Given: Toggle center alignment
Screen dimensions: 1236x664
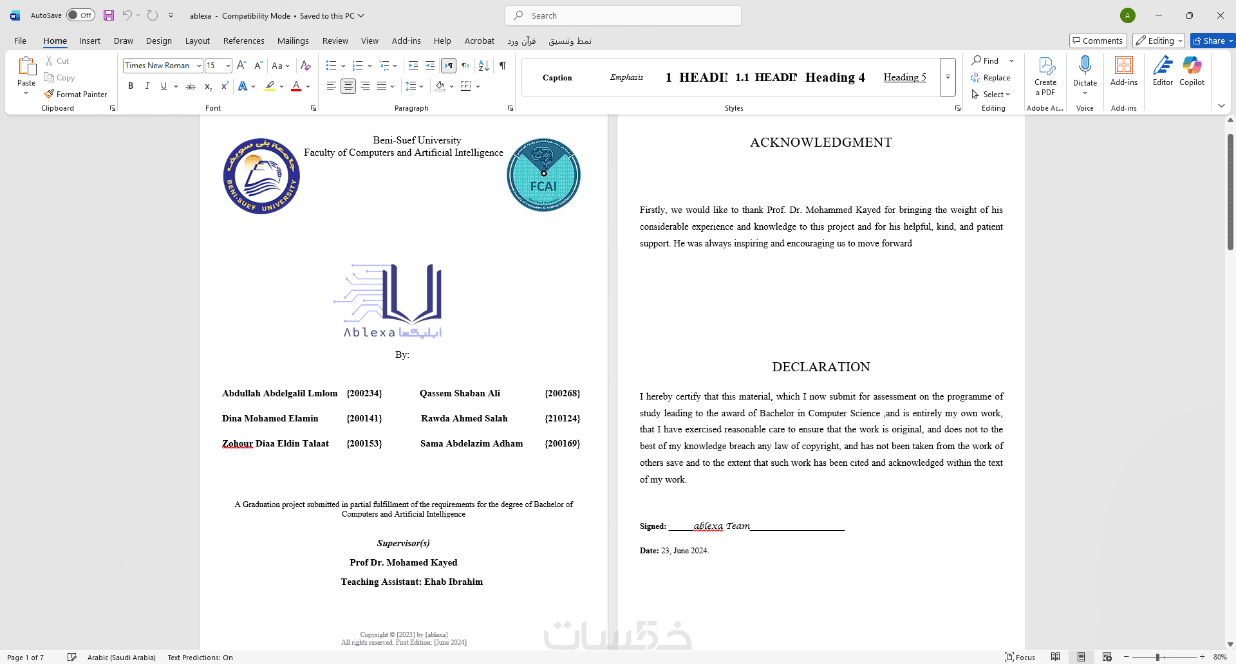Looking at the screenshot, I should click(348, 86).
